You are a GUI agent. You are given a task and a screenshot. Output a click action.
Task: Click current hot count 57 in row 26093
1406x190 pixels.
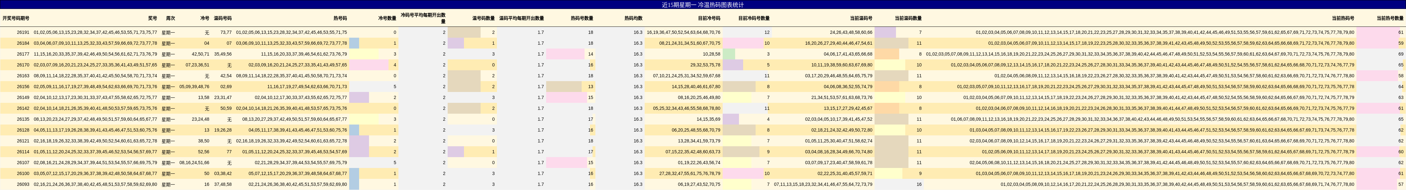tap(1401, 185)
